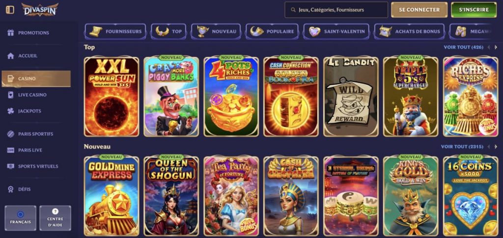Focus the games search field
The image size is (503, 238).
point(336,10)
